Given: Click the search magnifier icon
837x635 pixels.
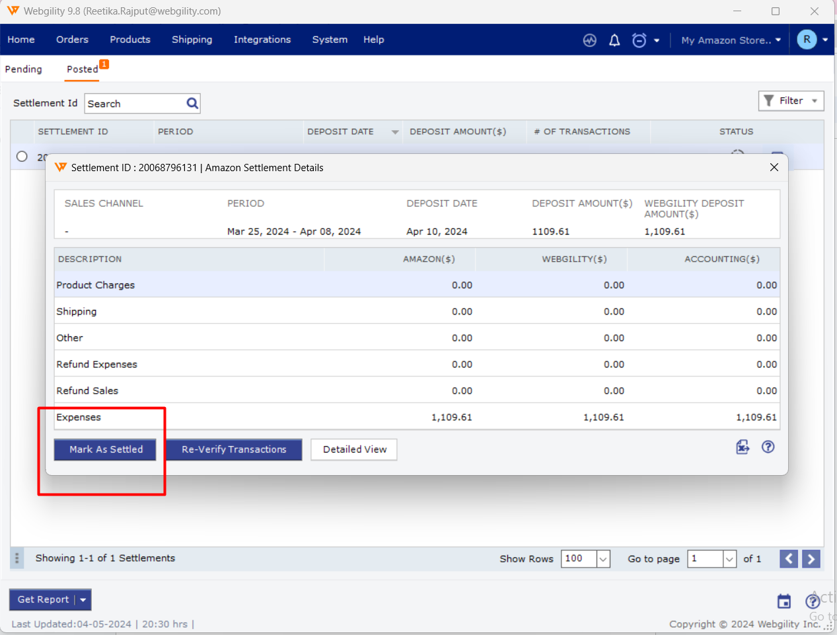Looking at the screenshot, I should tap(192, 103).
